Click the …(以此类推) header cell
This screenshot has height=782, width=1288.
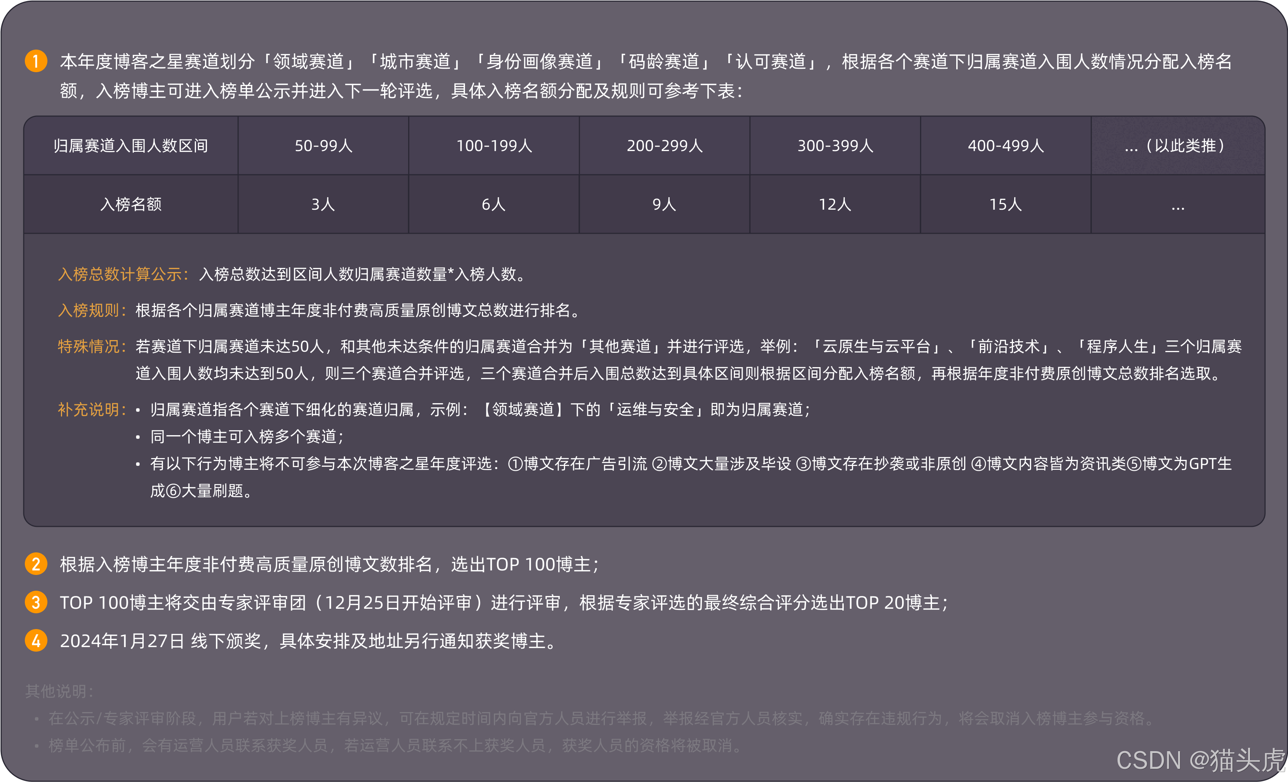[1177, 146]
